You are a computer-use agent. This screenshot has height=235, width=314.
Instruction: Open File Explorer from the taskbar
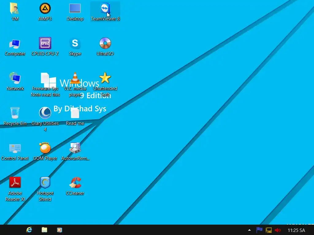point(44,230)
